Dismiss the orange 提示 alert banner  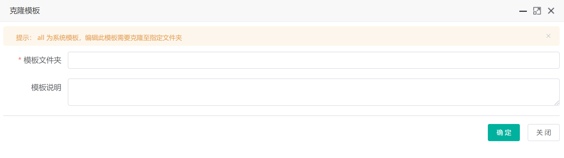click(x=548, y=36)
